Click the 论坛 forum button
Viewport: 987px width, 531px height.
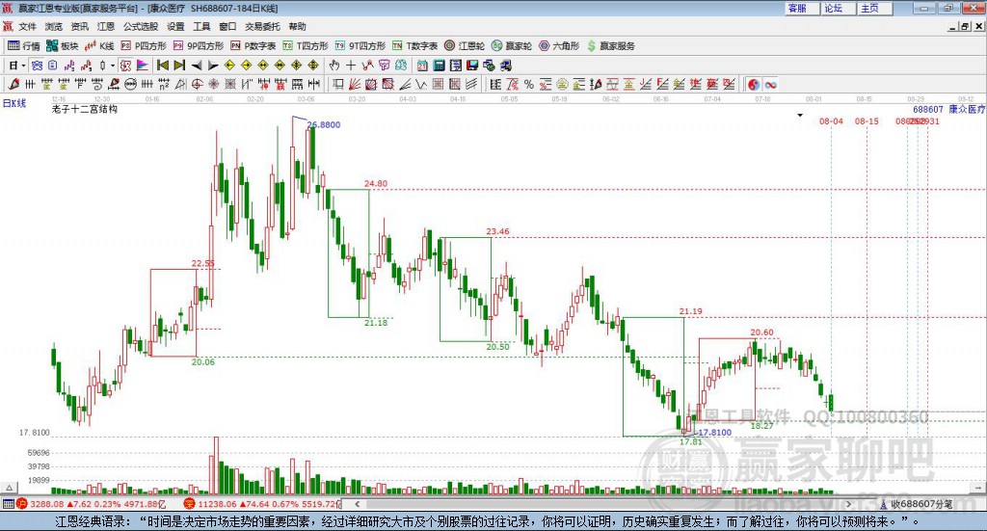coord(839,8)
